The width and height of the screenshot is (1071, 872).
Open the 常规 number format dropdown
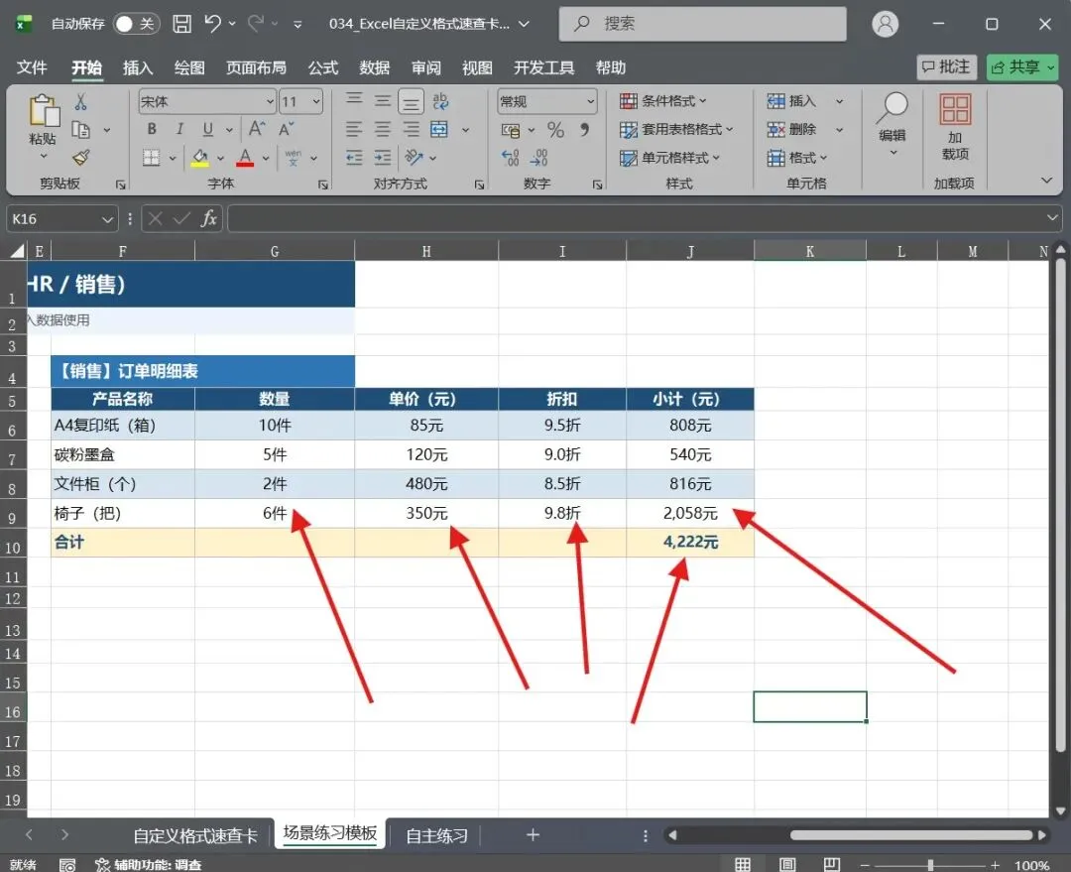[590, 102]
